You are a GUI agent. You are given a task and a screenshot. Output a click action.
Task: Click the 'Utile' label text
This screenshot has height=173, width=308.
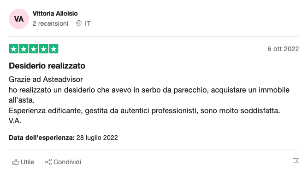coord(27,162)
